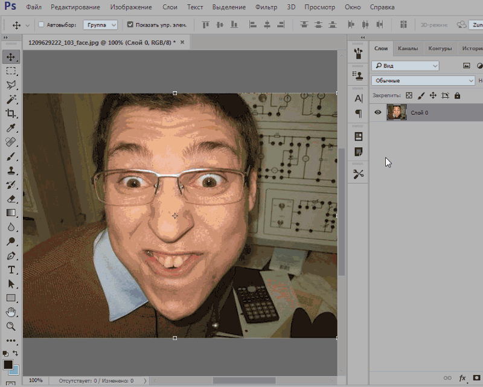
Task: Click the lock all layer icon
Action: click(x=457, y=95)
